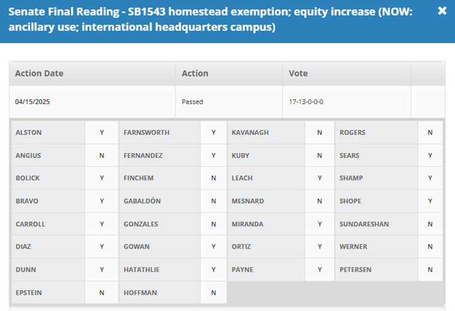Click the vote value beside EPSTEIN
The width and height of the screenshot is (455, 311).
pos(102,292)
